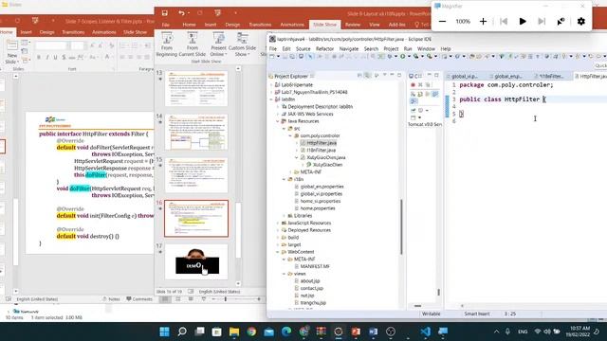Open Comments pane in back PowerPoint

click(x=139, y=299)
